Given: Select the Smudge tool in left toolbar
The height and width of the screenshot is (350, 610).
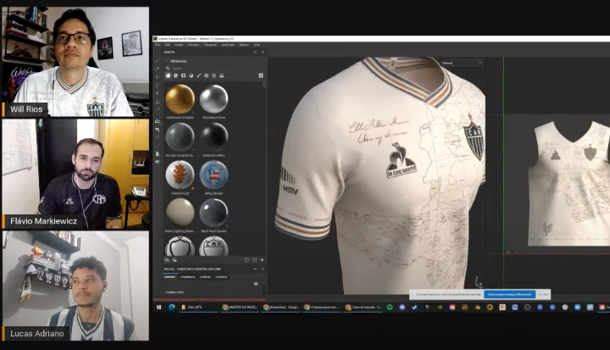Looking at the screenshot, I should (158, 93).
